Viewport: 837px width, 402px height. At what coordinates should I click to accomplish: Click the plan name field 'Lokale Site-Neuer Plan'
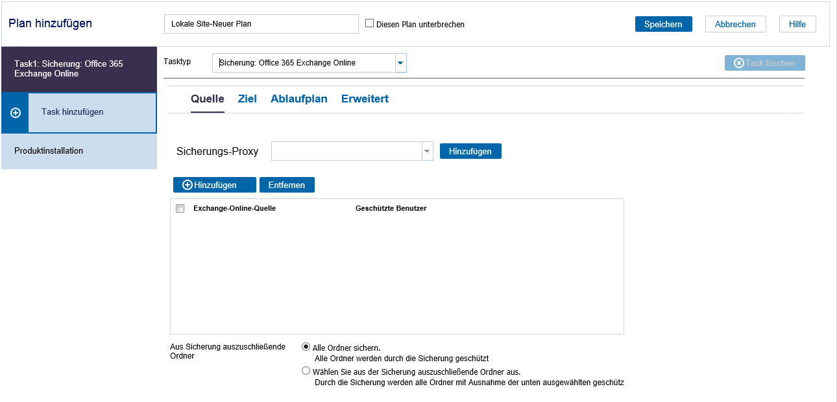[261, 24]
